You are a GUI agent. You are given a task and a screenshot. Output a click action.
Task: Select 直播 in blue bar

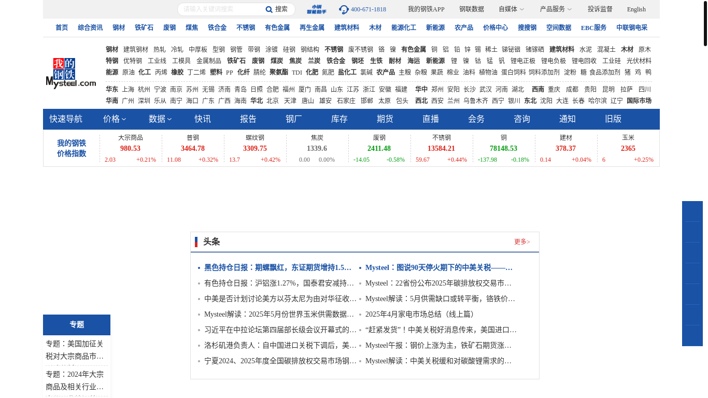pyautogui.click(x=431, y=119)
